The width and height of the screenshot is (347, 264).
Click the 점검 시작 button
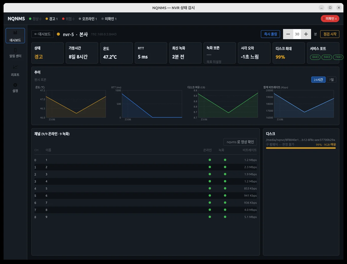pyautogui.click(x=330, y=34)
